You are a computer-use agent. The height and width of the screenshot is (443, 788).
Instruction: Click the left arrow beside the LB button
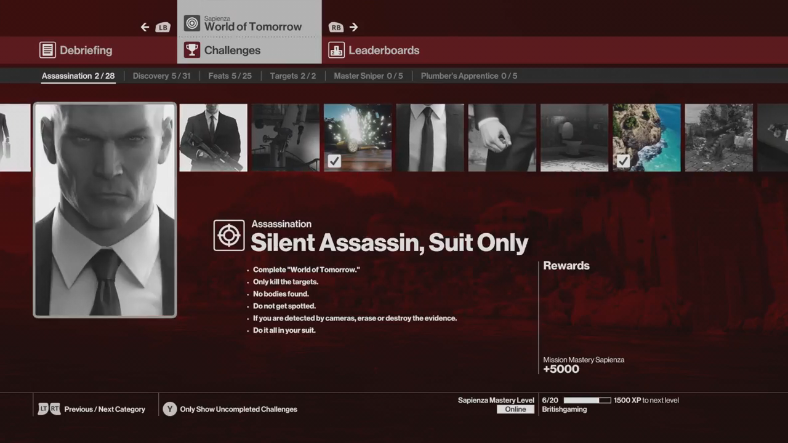[x=145, y=27]
